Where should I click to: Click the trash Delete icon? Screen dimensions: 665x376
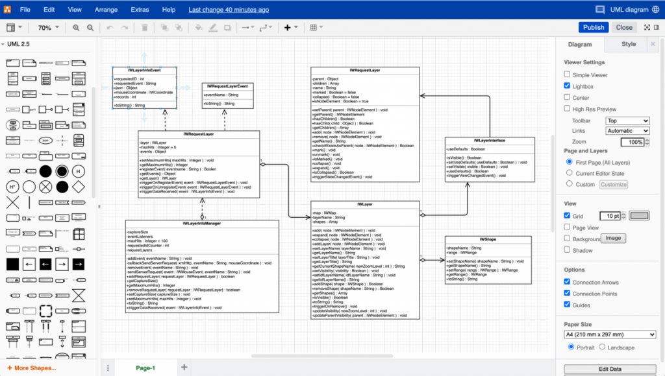point(144,27)
